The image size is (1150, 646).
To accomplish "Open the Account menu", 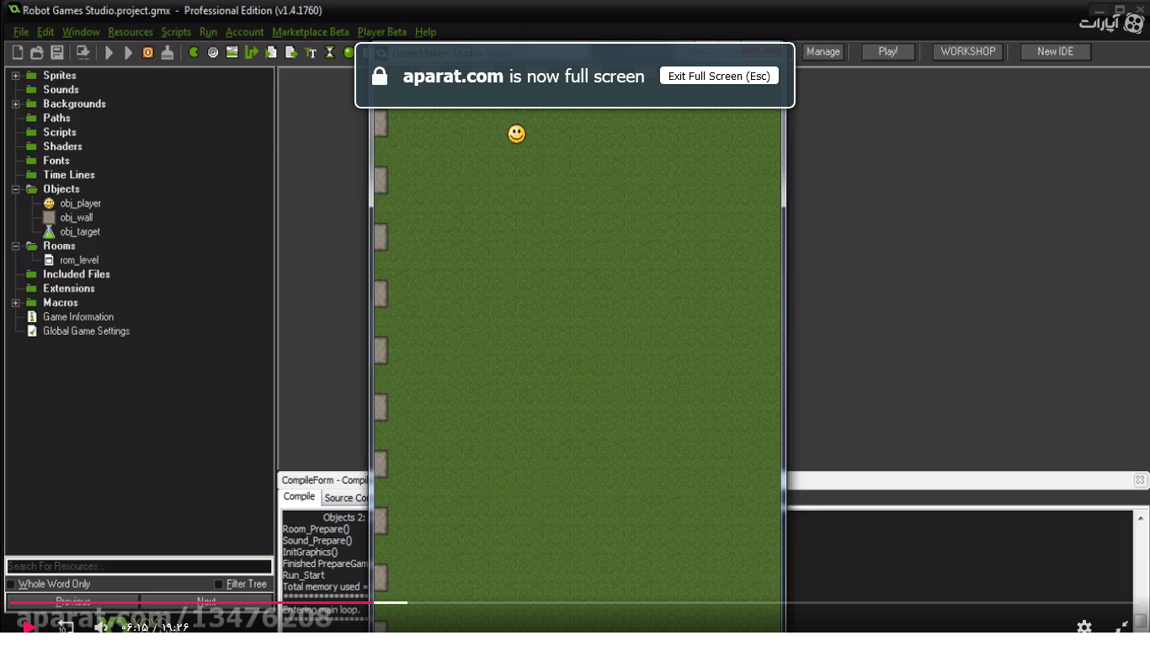I will pyautogui.click(x=244, y=32).
